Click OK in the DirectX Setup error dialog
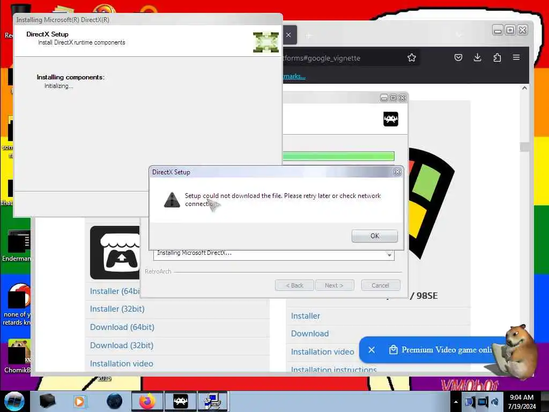The image size is (549, 412). [x=374, y=236]
